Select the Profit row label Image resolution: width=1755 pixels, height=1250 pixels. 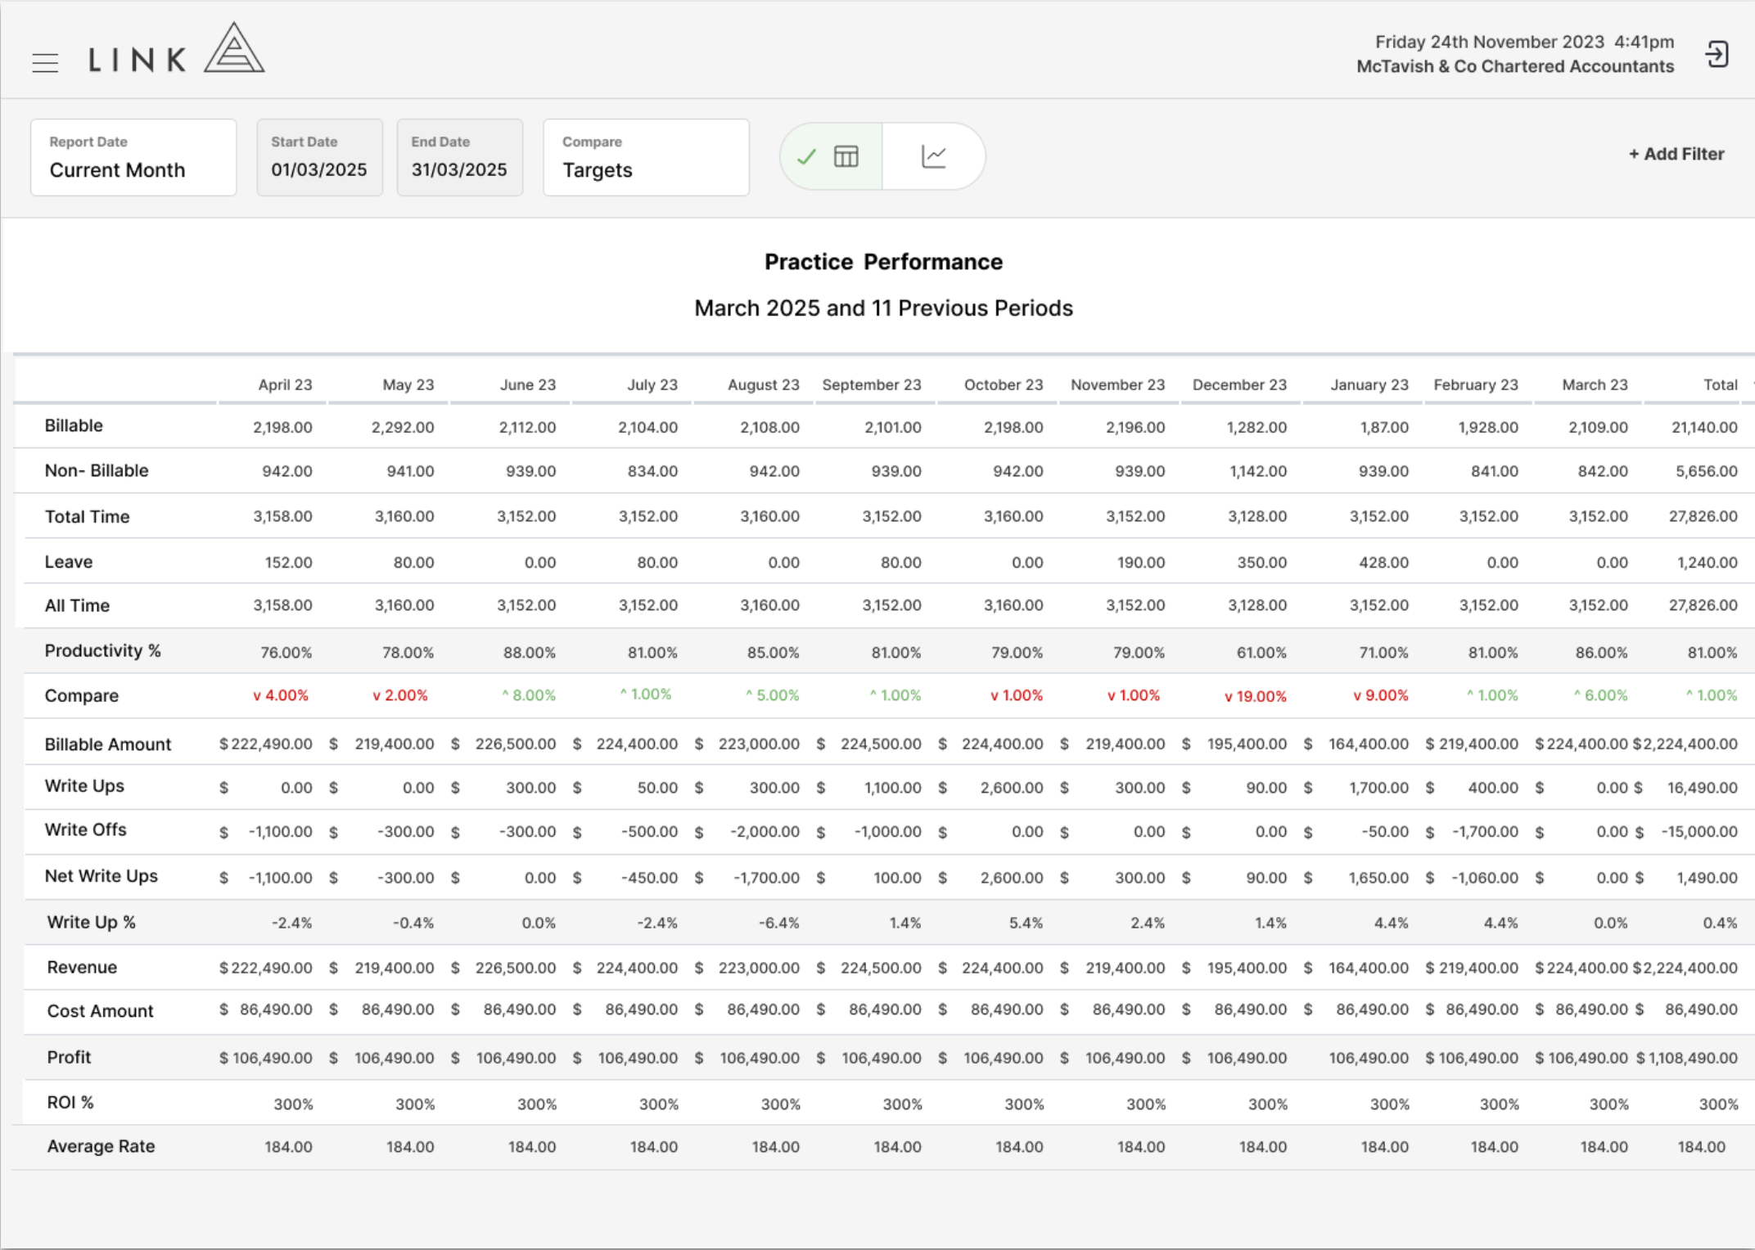pyautogui.click(x=69, y=1057)
